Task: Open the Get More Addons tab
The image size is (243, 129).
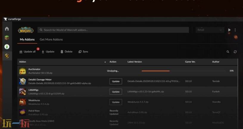Action: click(51, 39)
